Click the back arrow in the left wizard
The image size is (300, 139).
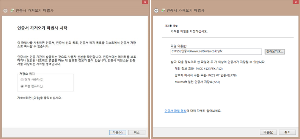pyautogui.click(x=5, y=11)
